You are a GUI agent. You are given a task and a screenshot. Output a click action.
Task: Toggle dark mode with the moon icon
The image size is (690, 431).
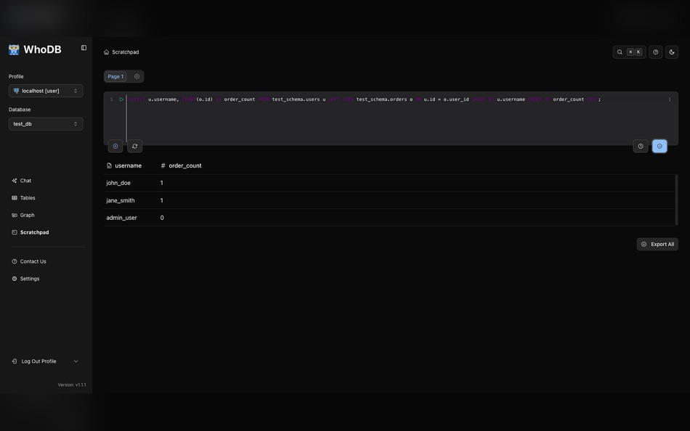point(670,50)
